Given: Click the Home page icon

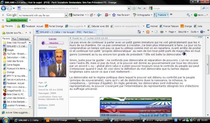Looking at the screenshot, I should click(x=139, y=32).
